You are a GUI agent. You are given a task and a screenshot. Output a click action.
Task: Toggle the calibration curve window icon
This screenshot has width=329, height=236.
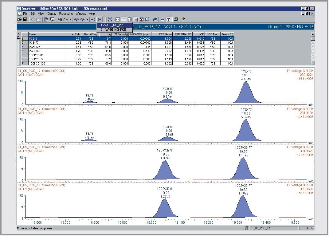point(118,20)
